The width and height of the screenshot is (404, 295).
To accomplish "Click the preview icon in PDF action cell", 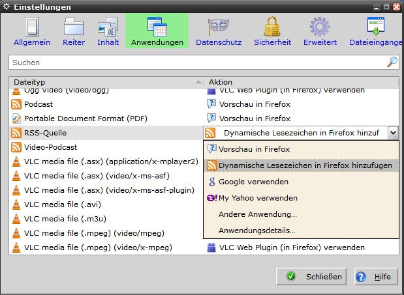I will [211, 119].
